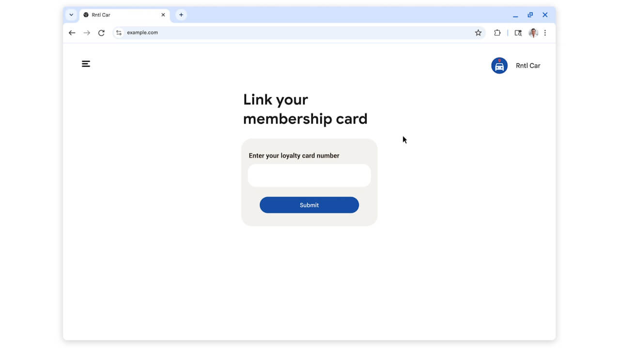Click the forward navigation arrow
Viewport: 620px width, 348px height.
(87, 33)
